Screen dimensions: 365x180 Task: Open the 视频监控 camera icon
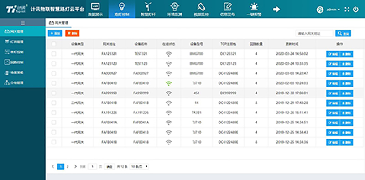(x=201, y=7)
